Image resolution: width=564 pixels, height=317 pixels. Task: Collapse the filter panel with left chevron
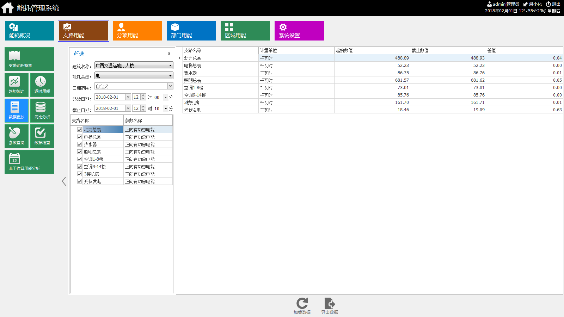pos(64,181)
